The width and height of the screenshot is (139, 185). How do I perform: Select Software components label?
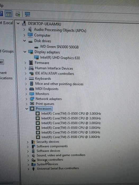point(52,146)
